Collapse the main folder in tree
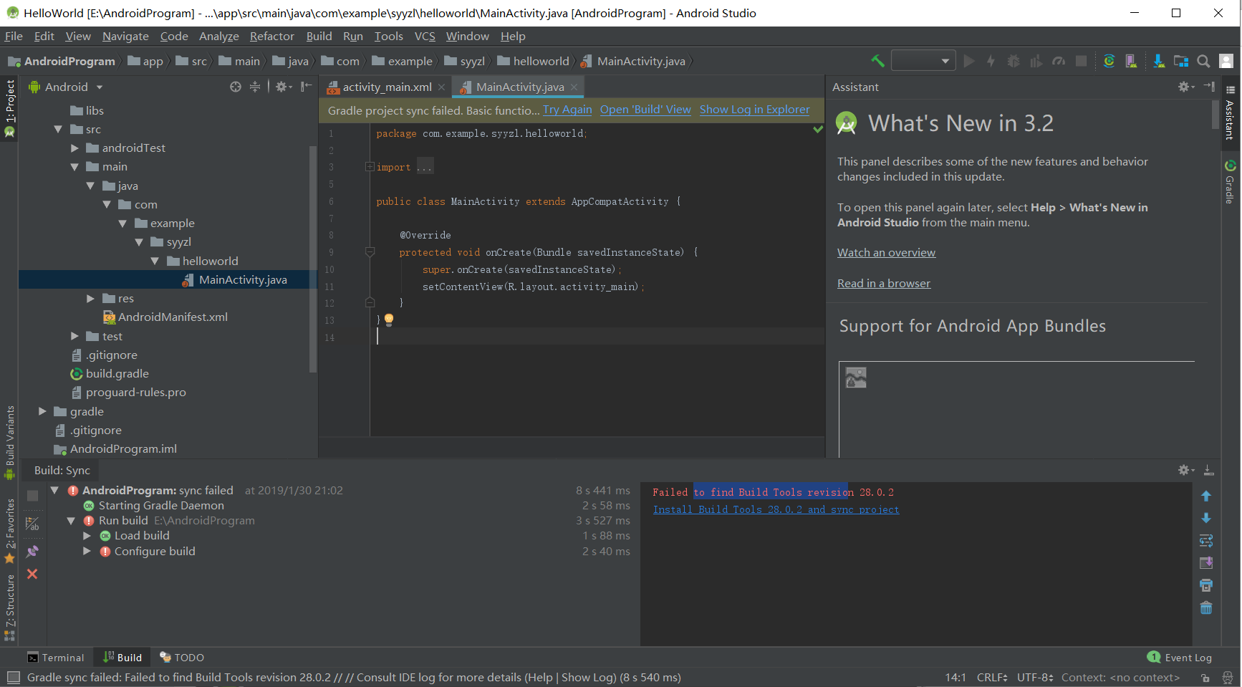The image size is (1242, 687). coord(74,167)
